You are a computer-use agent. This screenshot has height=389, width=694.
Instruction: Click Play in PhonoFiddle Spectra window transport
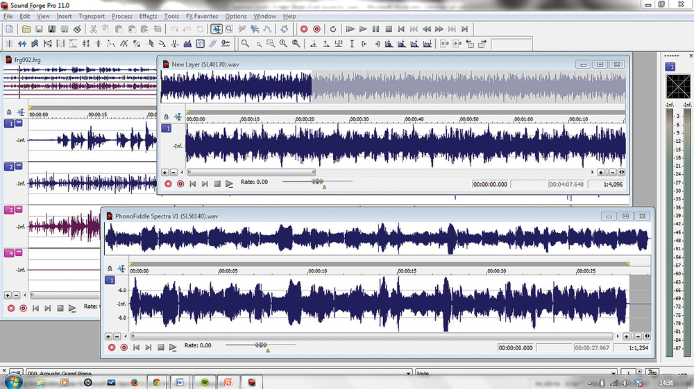173,347
